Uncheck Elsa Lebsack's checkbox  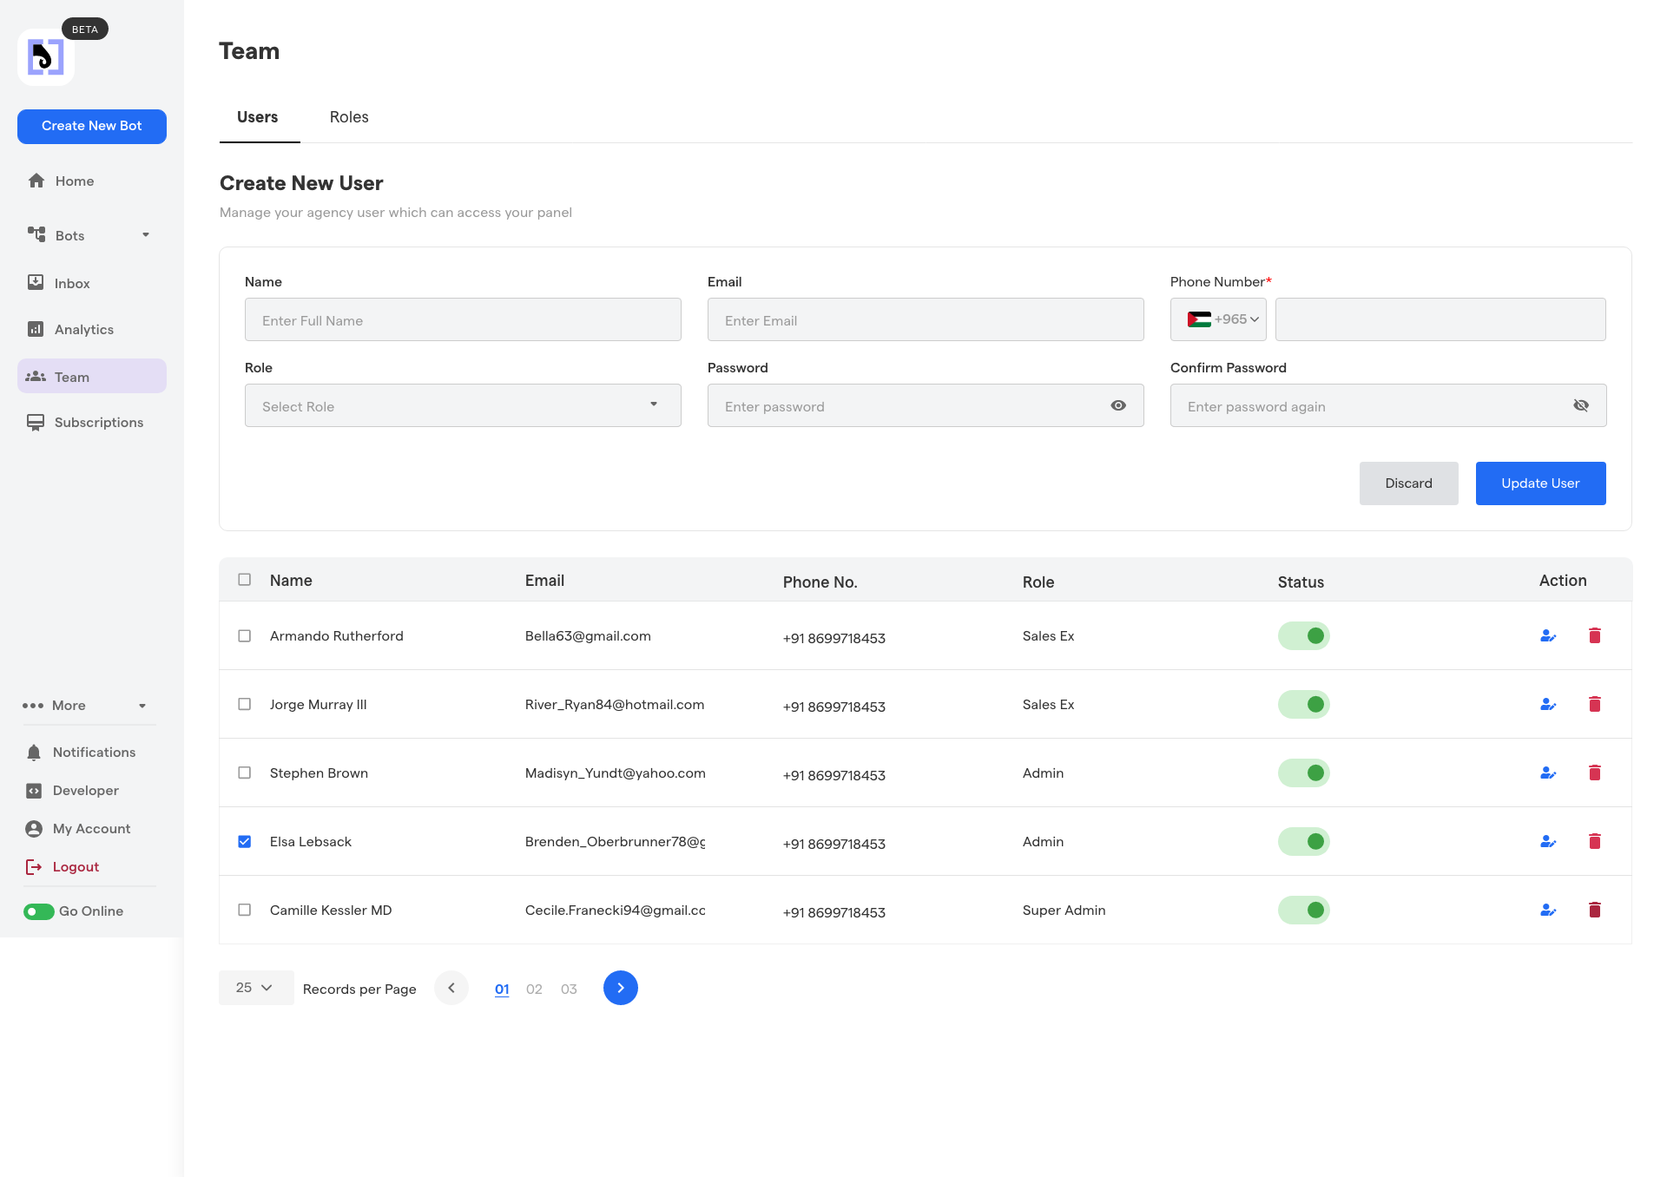pyautogui.click(x=245, y=842)
